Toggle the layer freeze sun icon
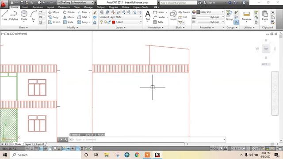 coord(106,22)
